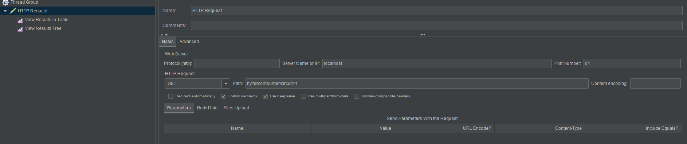Click the small collapse arrows above Basic tab

(164, 35)
